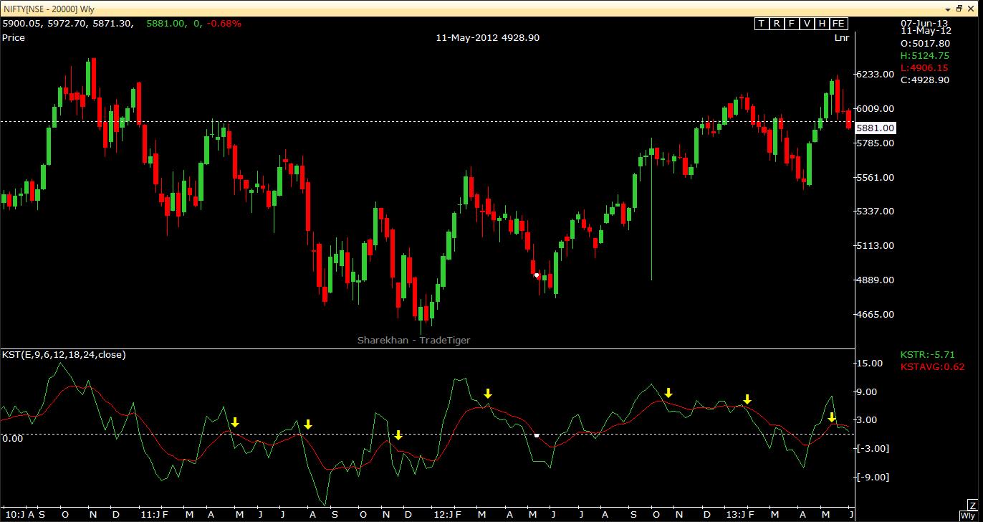Click the KST(E,9,6,12,18,24,close) indicator label
The height and width of the screenshot is (522, 983).
64,354
